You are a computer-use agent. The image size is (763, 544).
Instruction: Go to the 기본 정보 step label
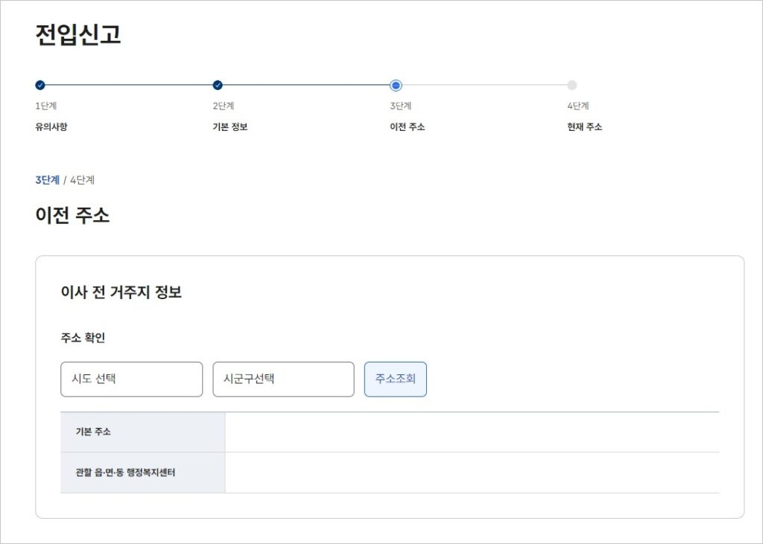[230, 127]
